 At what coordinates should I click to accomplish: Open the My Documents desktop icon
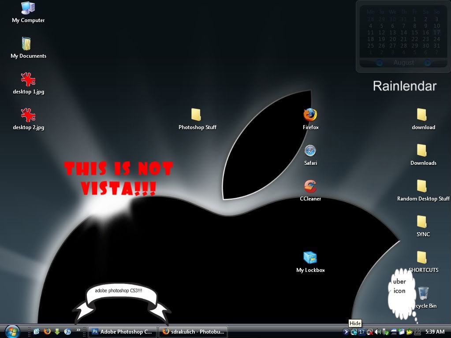pyautogui.click(x=28, y=48)
